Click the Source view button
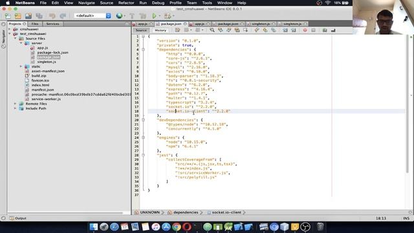 pos(141,30)
